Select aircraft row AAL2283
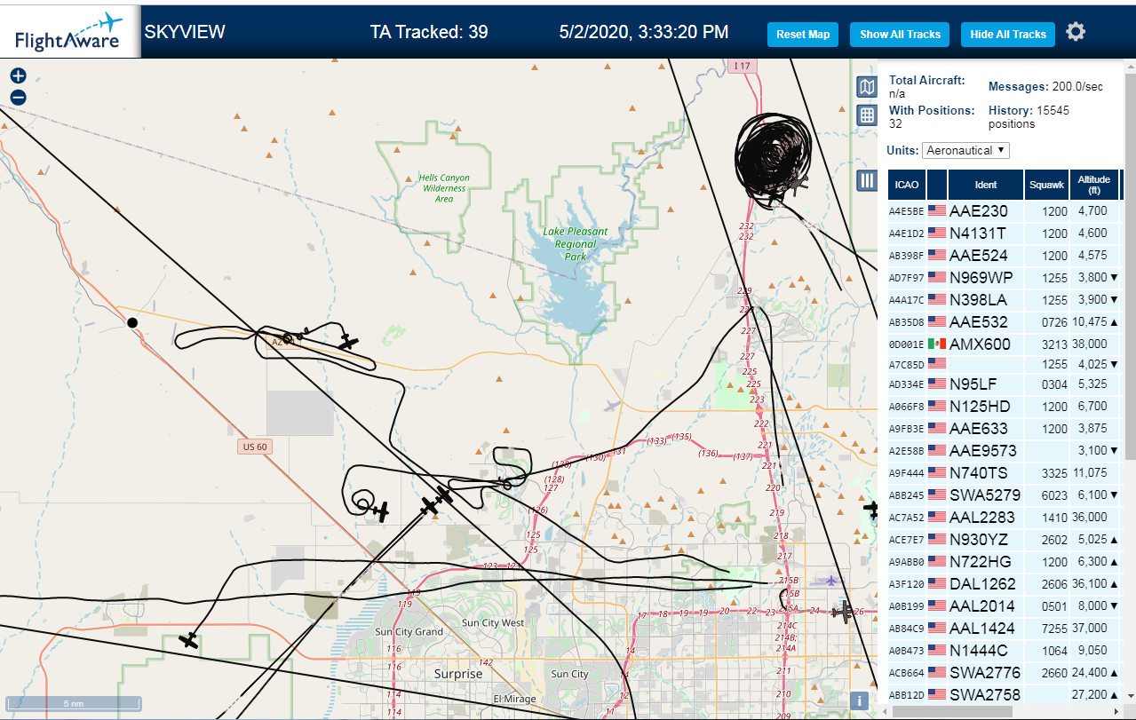 point(1004,517)
